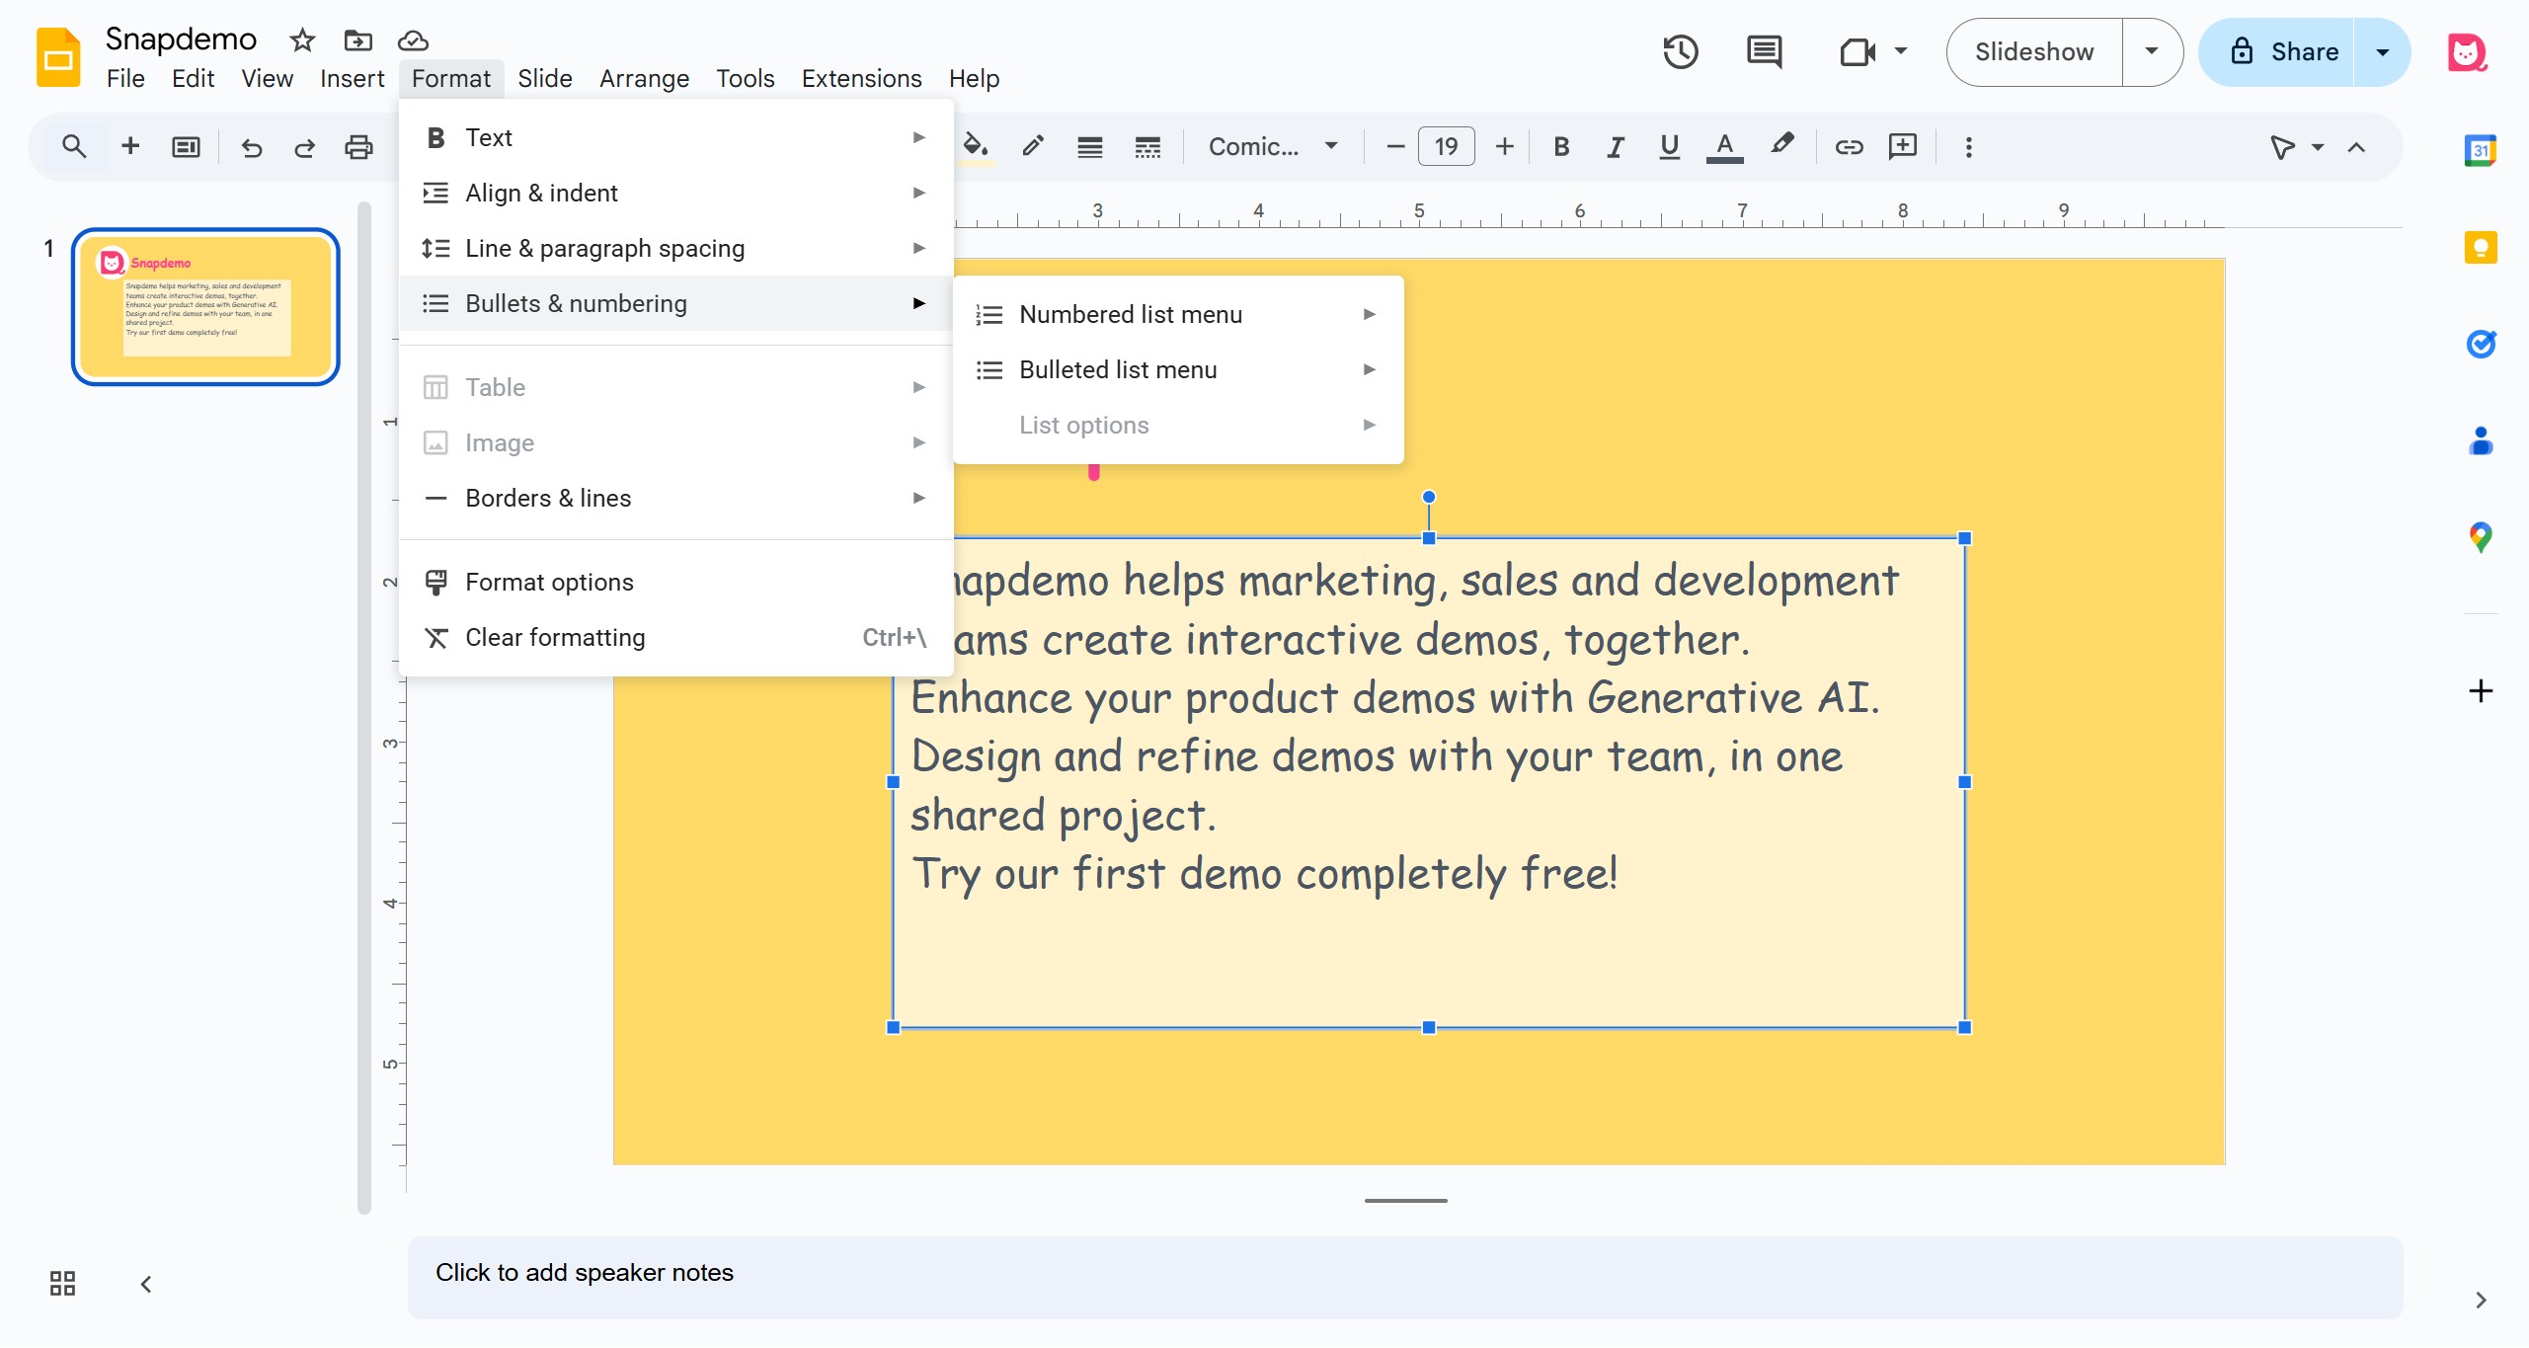Viewport: 2529px width, 1348px height.
Task: Add a new slide plus icon
Action: click(129, 147)
